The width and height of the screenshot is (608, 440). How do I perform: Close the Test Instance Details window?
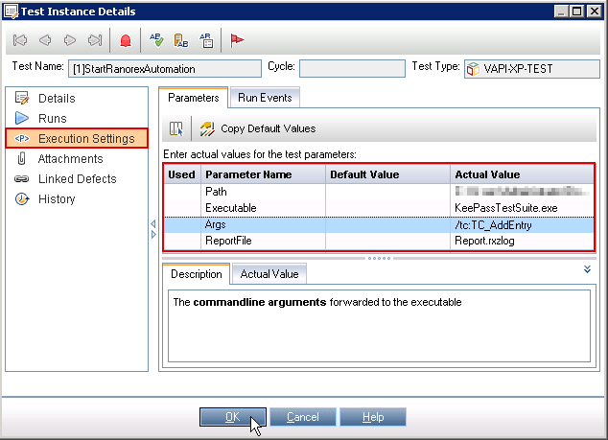point(594,12)
